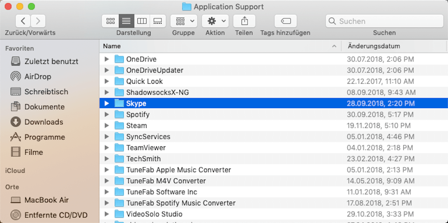Open the Gruppe grouping dropdown
The width and height of the screenshot is (448, 223).
pos(183,21)
